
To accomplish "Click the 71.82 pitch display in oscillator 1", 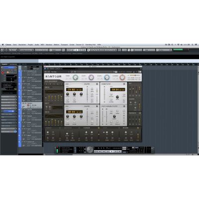I will 74,90.
